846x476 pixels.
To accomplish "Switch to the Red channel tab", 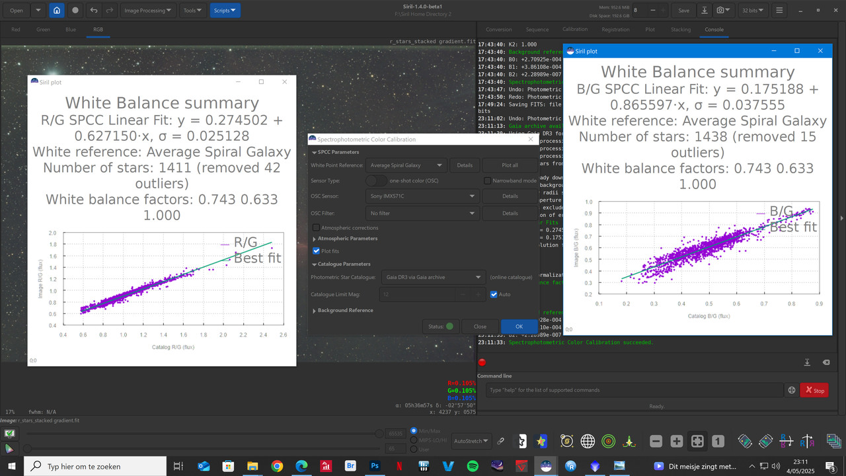I will pos(16,29).
